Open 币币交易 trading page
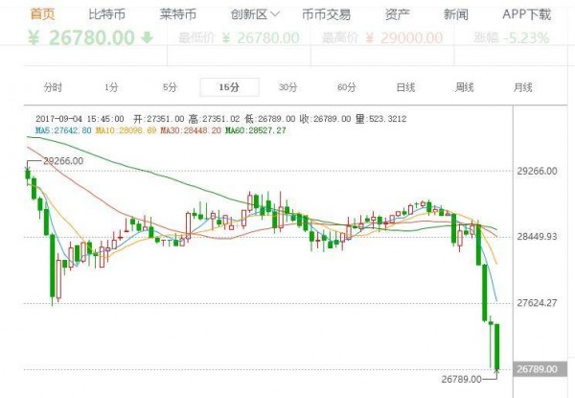The image size is (575, 398). [x=326, y=14]
